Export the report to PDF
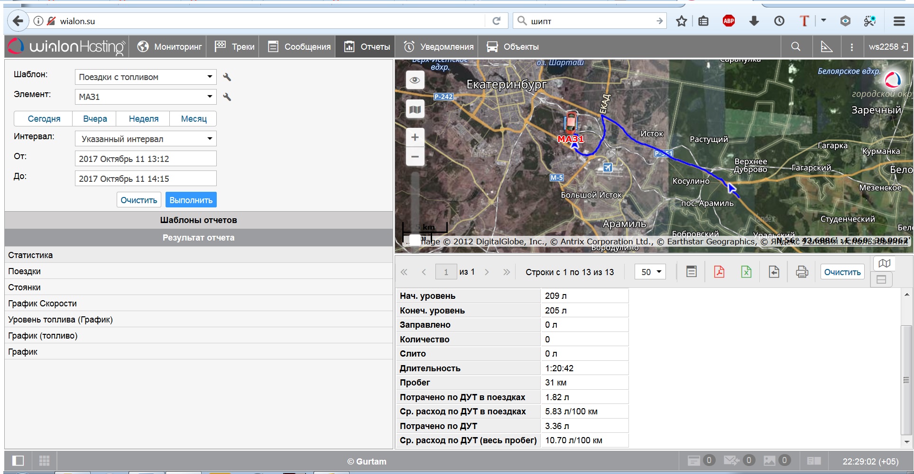This screenshot has height=474, width=914. click(x=719, y=272)
